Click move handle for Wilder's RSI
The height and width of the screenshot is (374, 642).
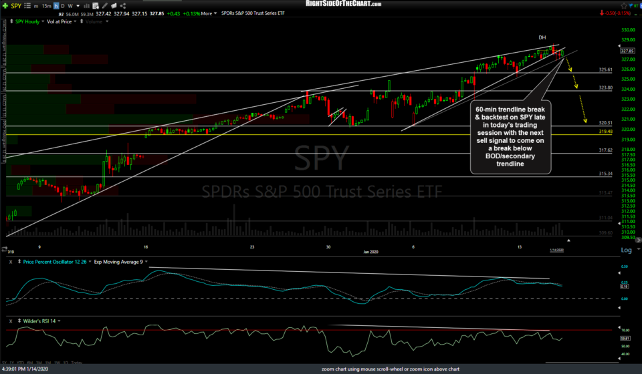[x=19, y=321]
